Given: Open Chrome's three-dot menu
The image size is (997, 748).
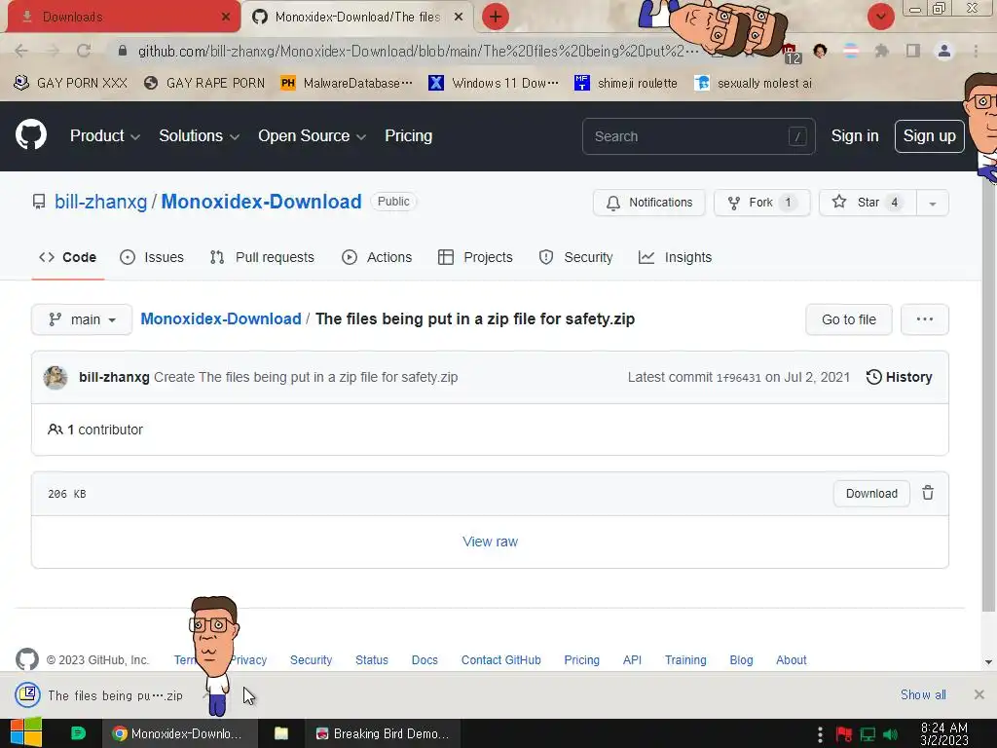Looking at the screenshot, I should coord(976,51).
